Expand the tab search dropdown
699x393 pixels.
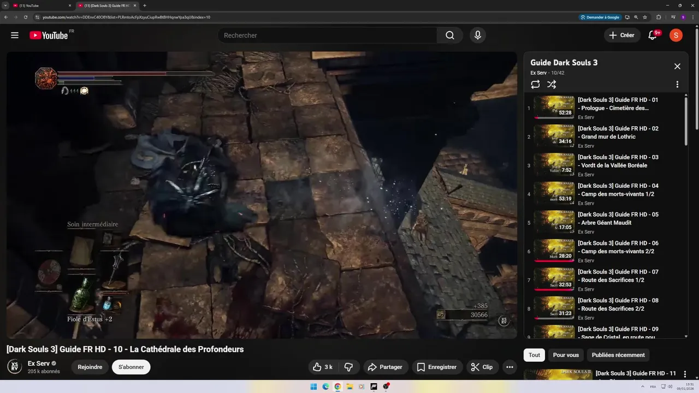[5, 5]
